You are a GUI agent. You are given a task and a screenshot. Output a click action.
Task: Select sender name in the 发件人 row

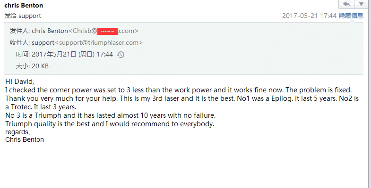coord(50,31)
